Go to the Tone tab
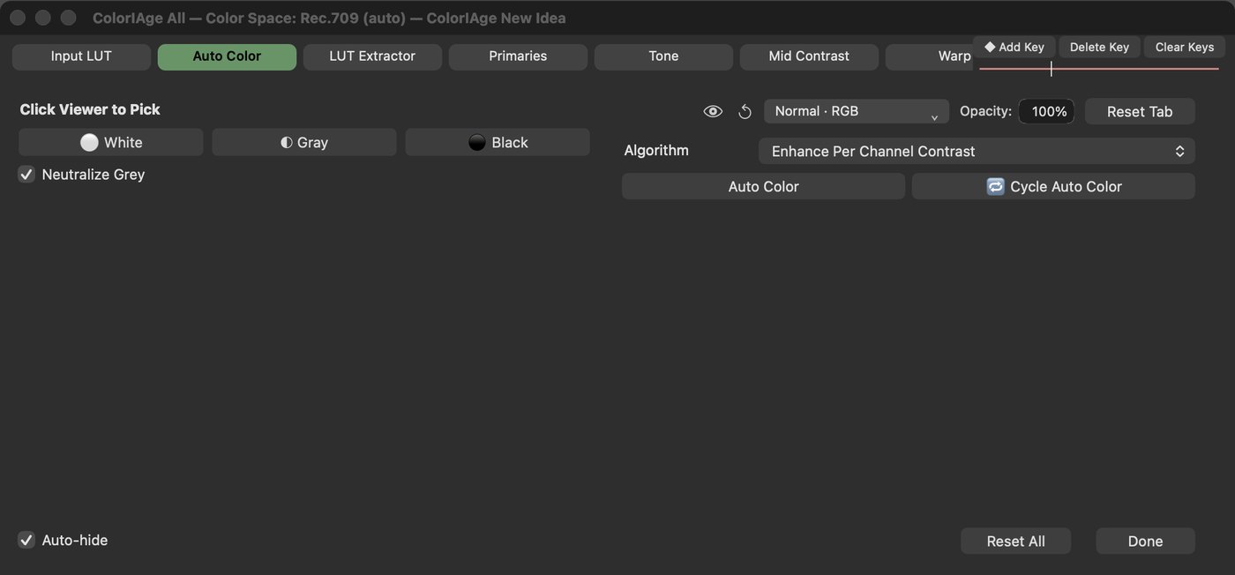This screenshot has height=575, width=1235. coord(663,56)
